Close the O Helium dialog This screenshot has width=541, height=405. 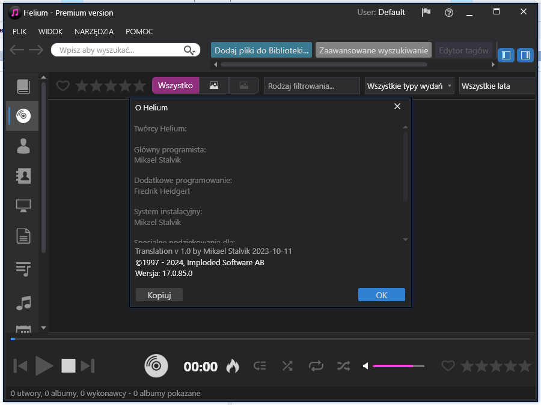tap(397, 106)
